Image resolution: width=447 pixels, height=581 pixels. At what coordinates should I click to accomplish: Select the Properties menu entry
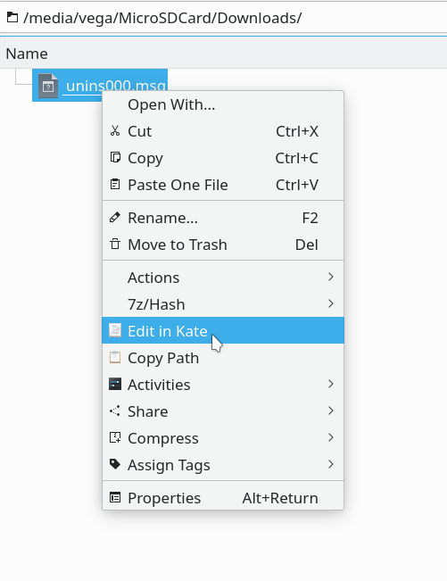pos(223,498)
